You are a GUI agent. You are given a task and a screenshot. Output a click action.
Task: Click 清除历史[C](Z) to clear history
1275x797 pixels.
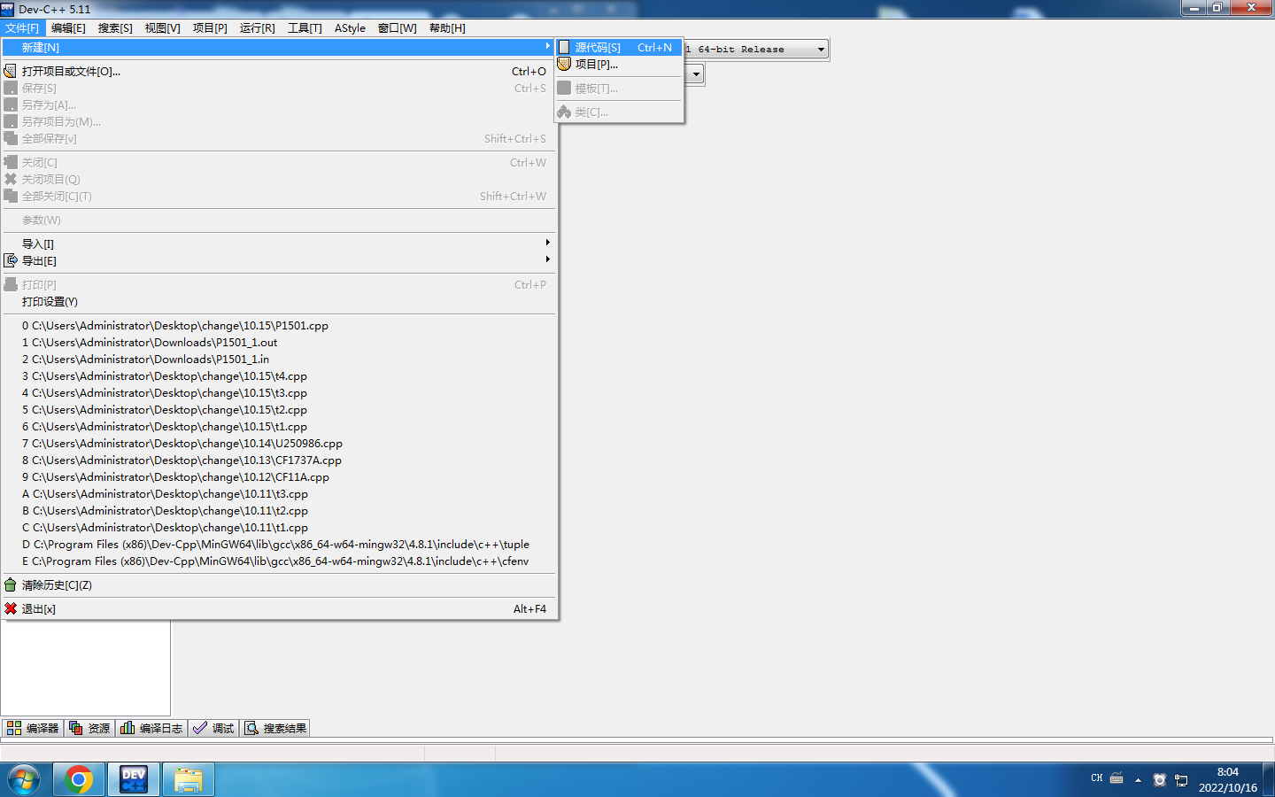pos(278,585)
